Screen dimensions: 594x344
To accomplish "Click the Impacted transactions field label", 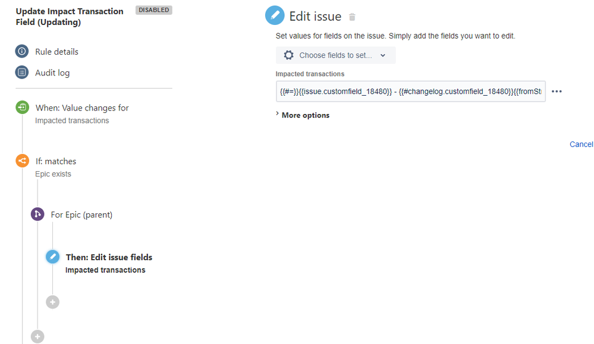I will tap(310, 74).
